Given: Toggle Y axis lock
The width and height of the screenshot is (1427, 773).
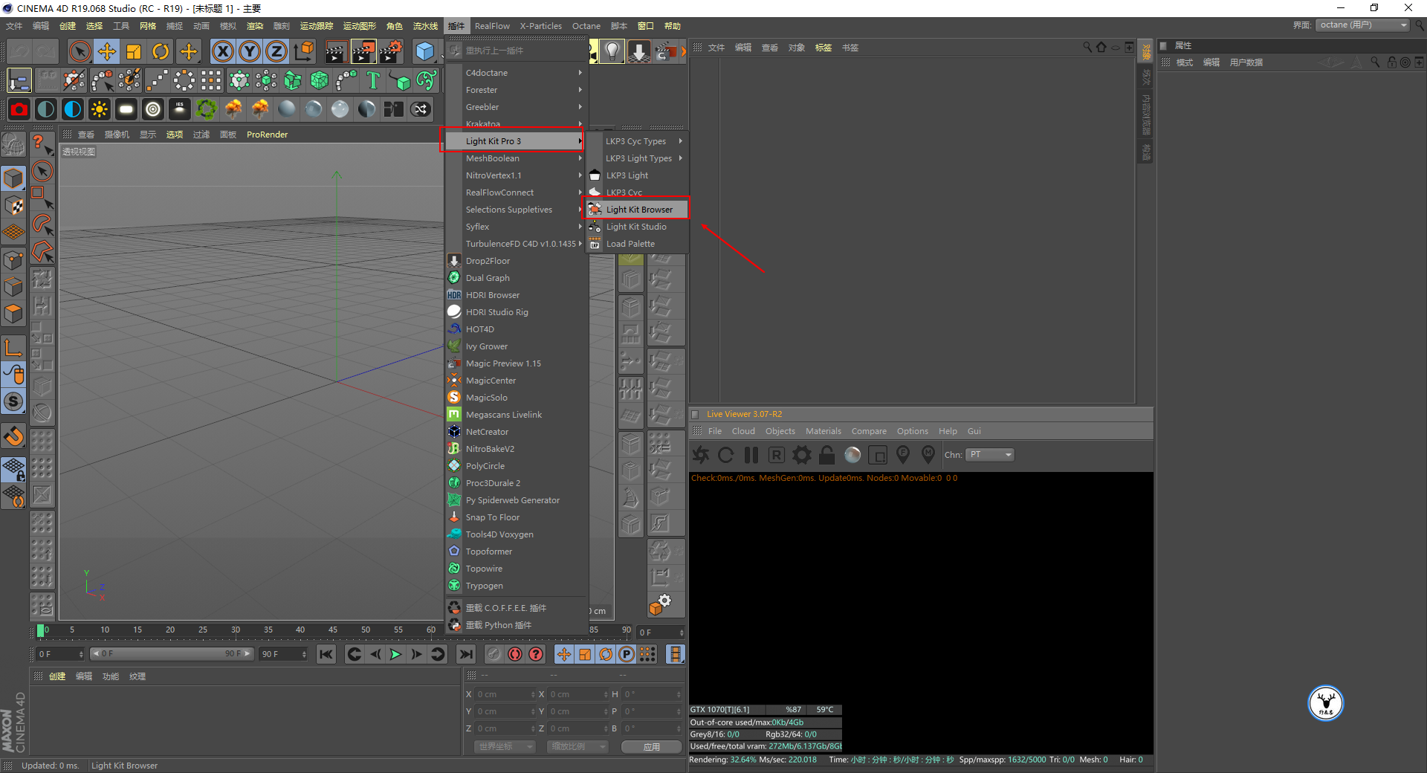Looking at the screenshot, I should [249, 51].
